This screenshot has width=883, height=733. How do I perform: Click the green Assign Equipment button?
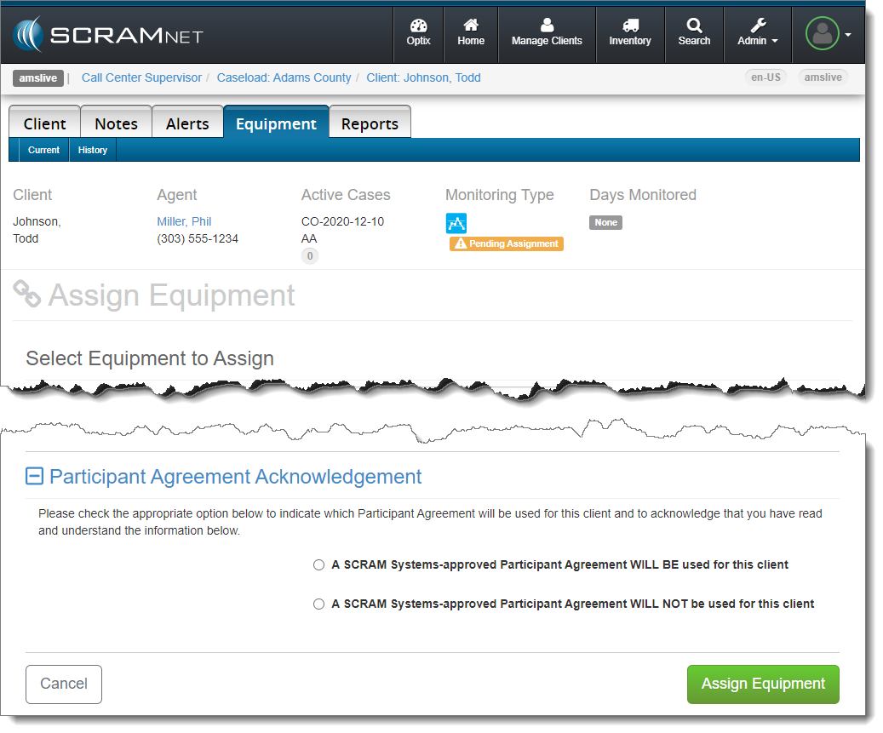[x=763, y=684]
